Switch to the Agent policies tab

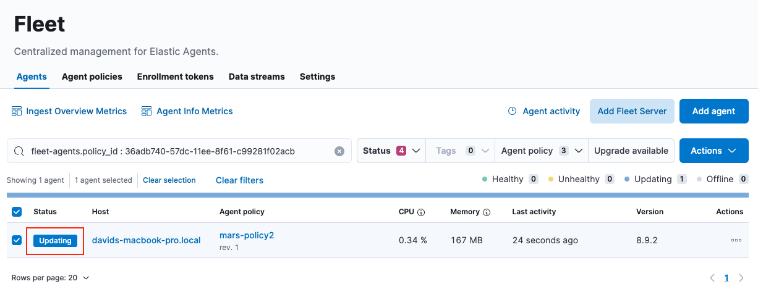pyautogui.click(x=92, y=77)
